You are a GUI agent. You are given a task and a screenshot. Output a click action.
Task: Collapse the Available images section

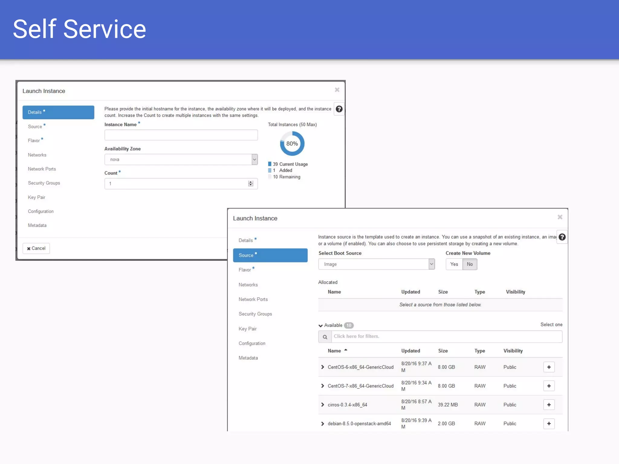click(321, 325)
